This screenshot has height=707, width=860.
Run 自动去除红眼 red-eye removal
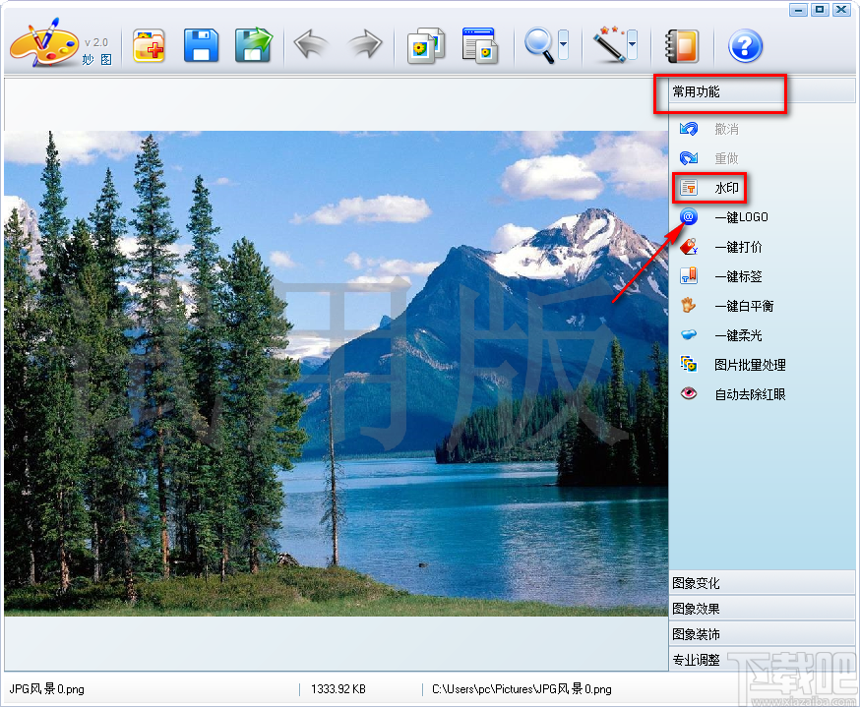750,394
